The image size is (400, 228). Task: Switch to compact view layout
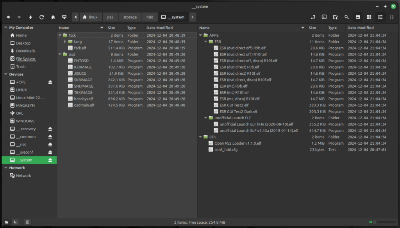391,17
